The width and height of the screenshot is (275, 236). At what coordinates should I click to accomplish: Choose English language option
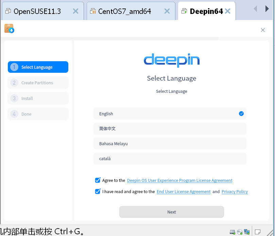click(x=170, y=114)
